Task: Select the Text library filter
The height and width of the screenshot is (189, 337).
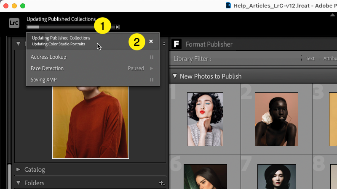Action: coord(310,59)
